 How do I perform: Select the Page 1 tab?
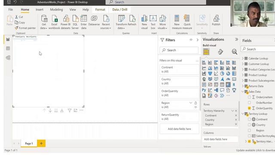point(29,143)
